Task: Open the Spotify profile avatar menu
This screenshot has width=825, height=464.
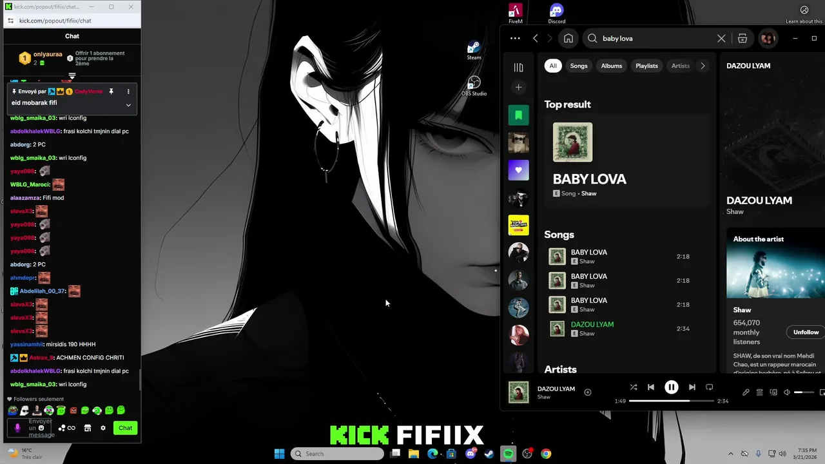Action: tap(768, 39)
